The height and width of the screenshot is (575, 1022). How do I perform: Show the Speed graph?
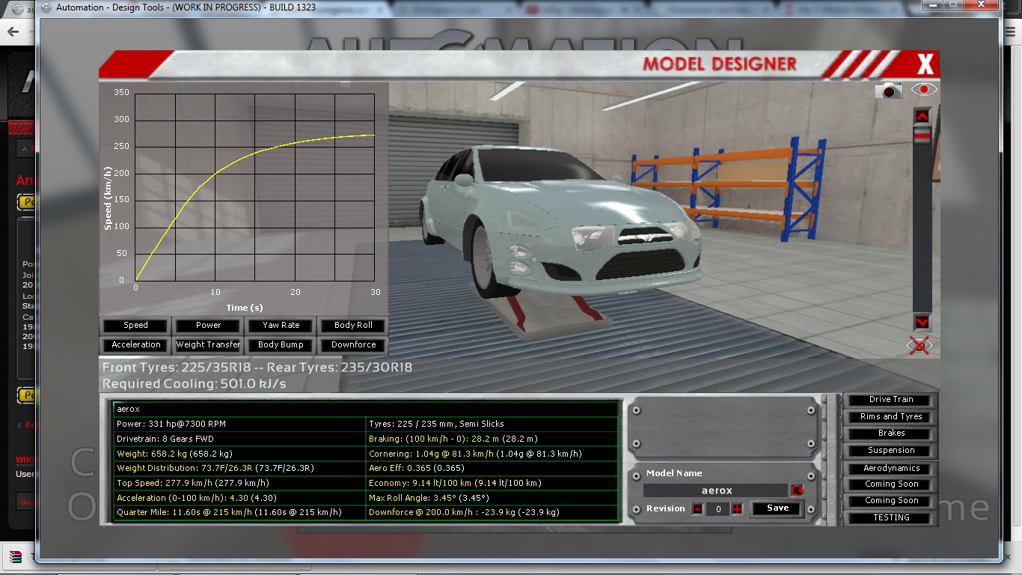tap(135, 326)
